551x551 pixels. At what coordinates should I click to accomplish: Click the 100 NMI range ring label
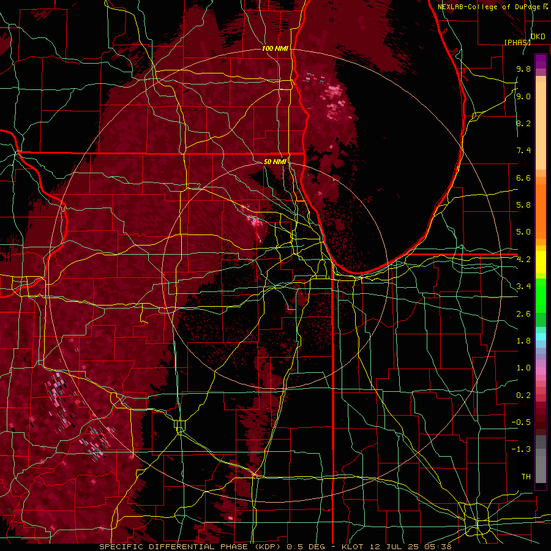pos(275,48)
